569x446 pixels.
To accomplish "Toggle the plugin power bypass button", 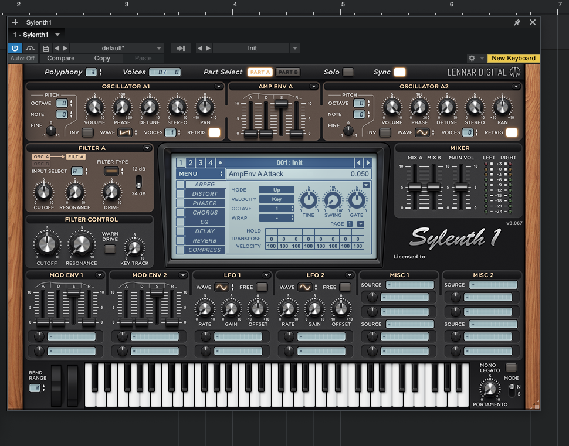I will pos(15,48).
